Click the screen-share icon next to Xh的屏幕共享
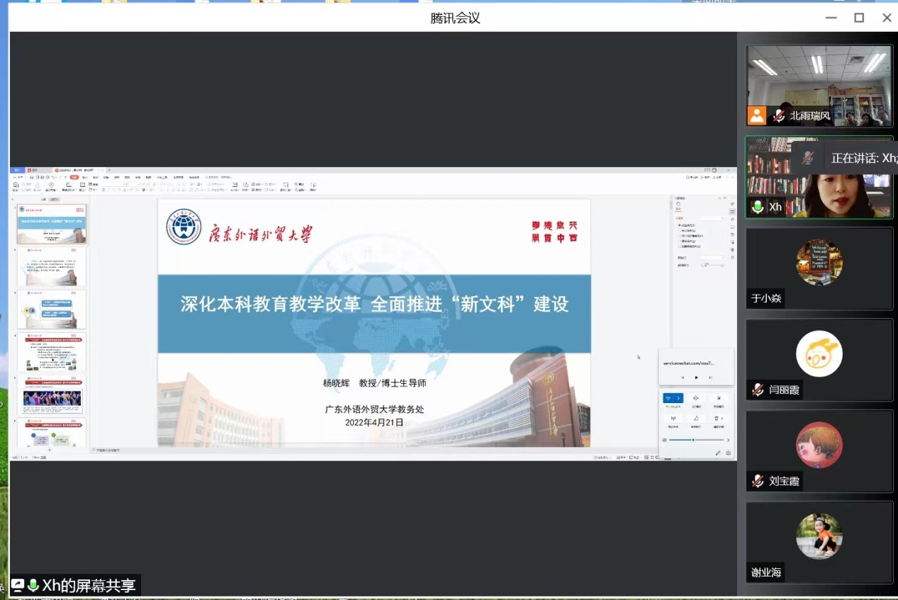The width and height of the screenshot is (898, 600). 18,585
